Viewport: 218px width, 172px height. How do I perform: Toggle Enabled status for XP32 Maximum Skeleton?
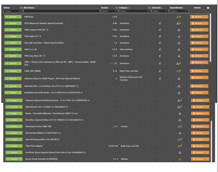click(11, 23)
